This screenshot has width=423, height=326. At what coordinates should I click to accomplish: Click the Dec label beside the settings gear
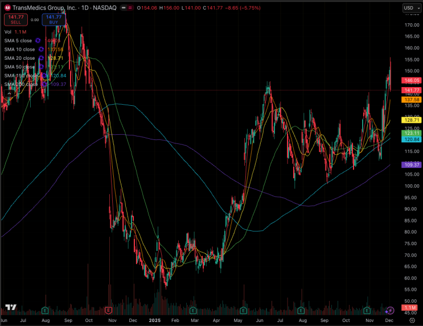point(389,320)
